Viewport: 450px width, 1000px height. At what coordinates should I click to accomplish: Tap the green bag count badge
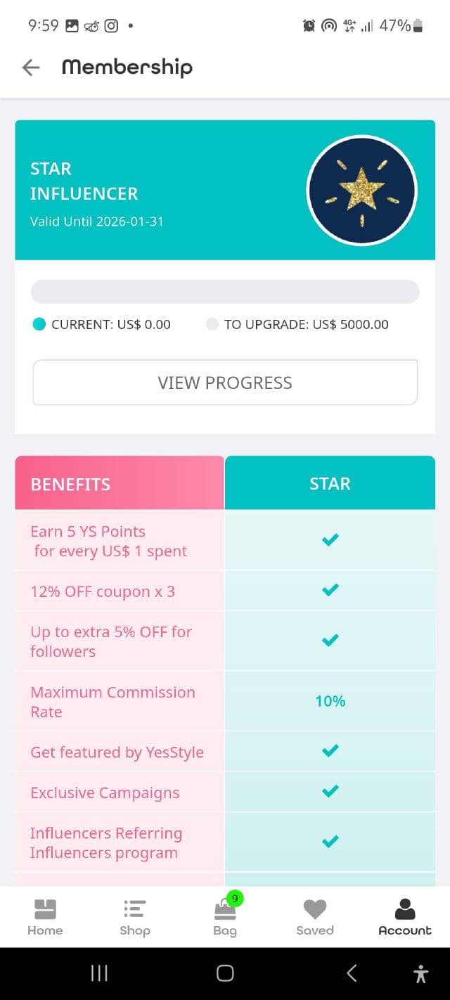(x=235, y=898)
